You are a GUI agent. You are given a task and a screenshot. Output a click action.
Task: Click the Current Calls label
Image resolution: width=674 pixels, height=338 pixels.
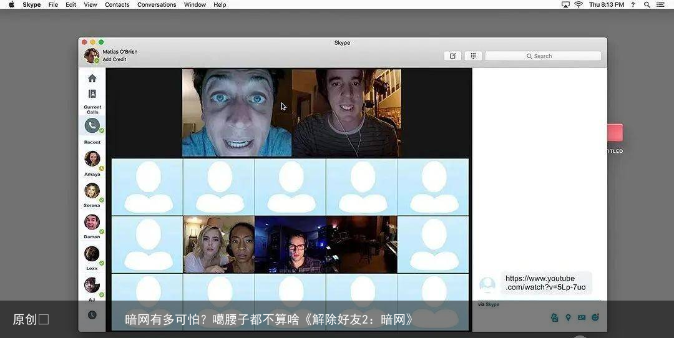tap(92, 110)
